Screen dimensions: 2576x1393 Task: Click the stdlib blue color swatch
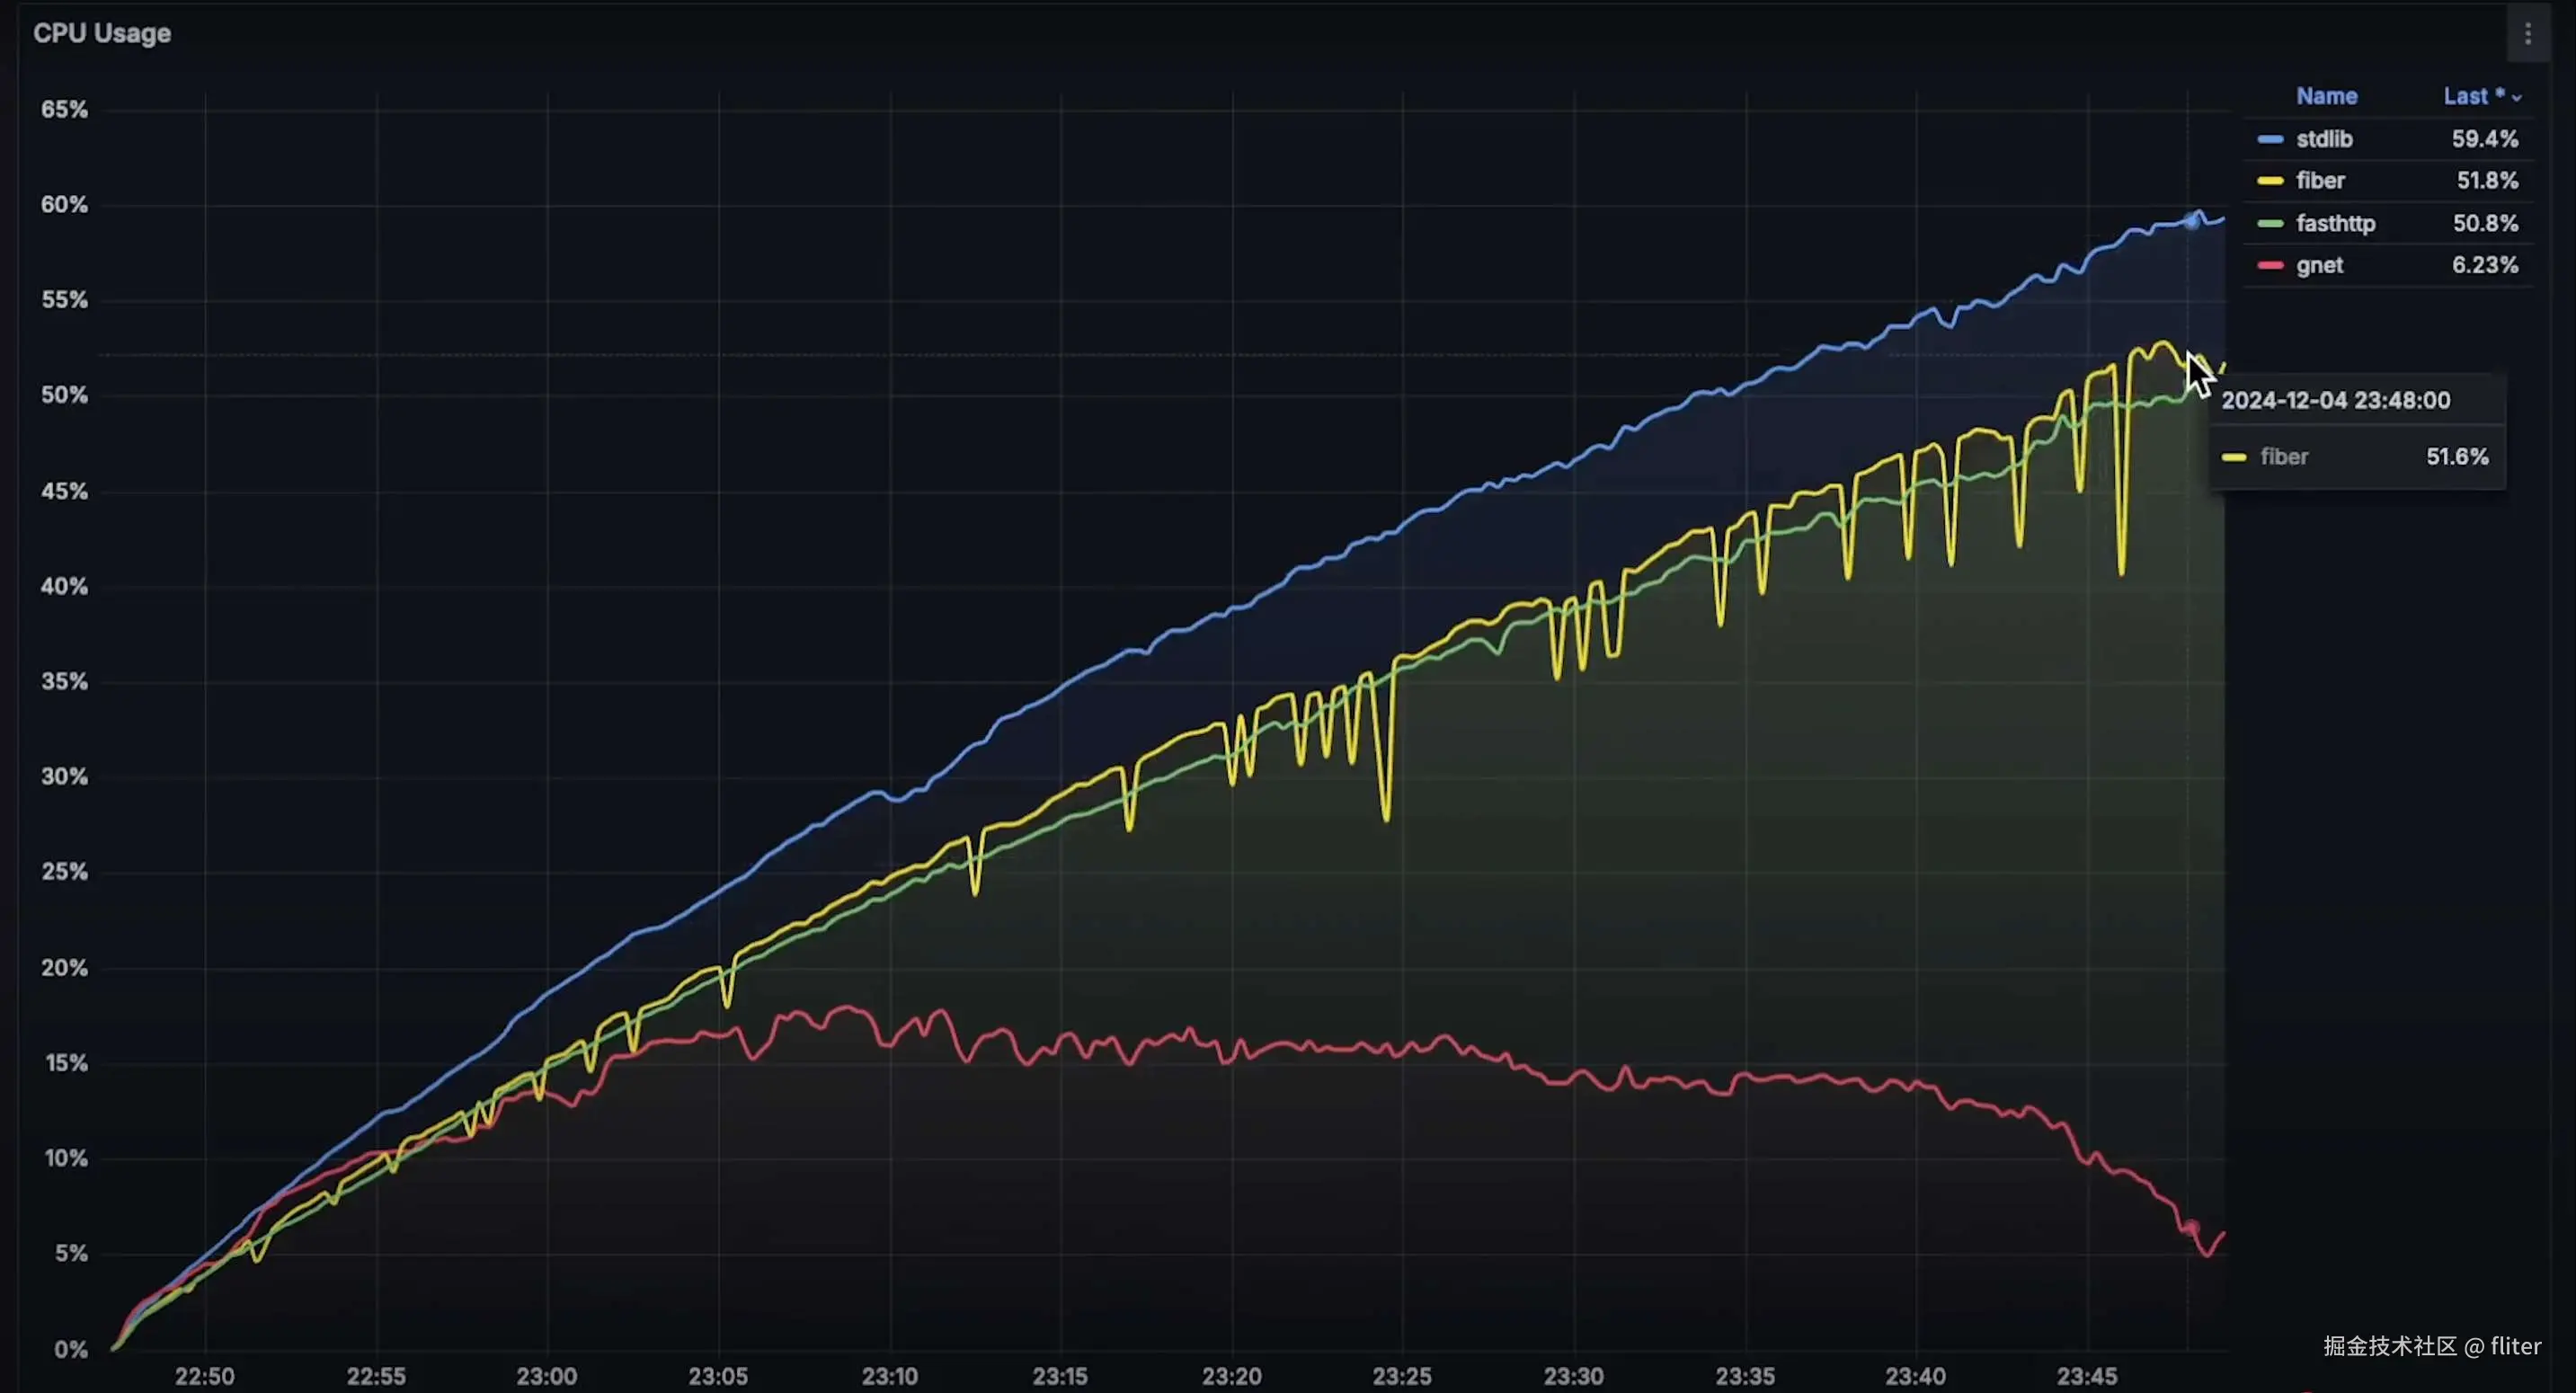2270,139
